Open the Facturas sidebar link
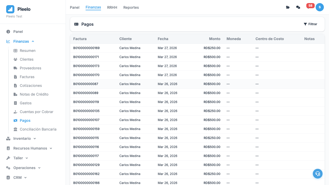The width and height of the screenshot is (329, 185). (27, 77)
